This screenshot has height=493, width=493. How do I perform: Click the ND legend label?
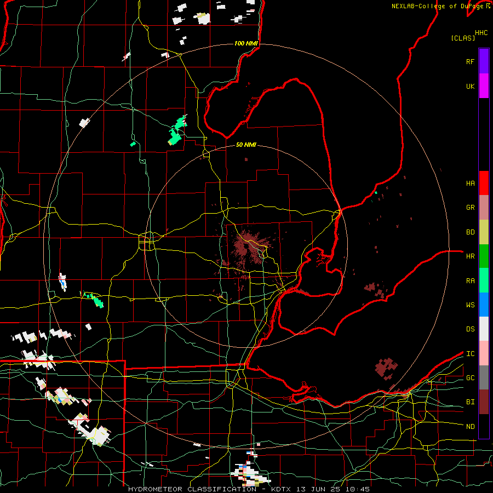pos(470,427)
